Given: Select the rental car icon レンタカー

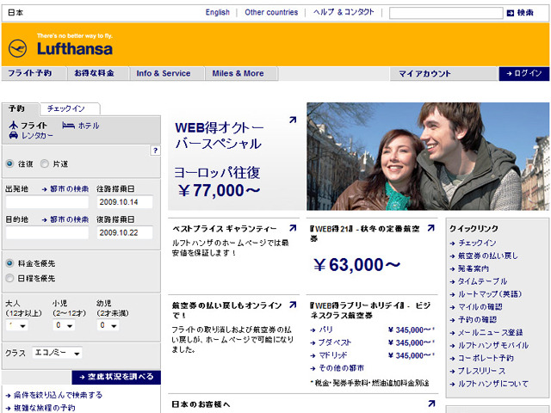Looking at the screenshot, I should [x=14, y=135].
